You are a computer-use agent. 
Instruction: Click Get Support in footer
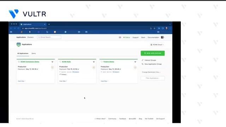160,119
